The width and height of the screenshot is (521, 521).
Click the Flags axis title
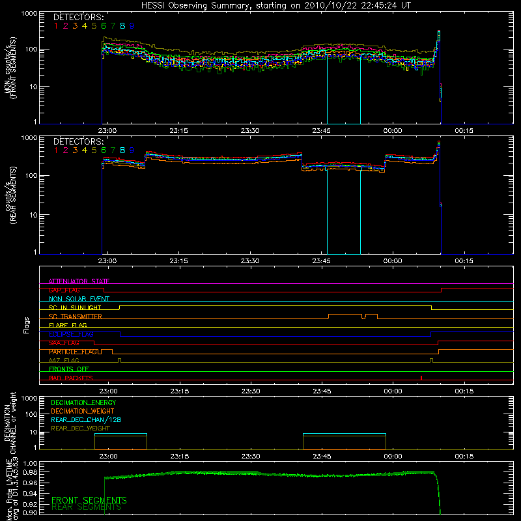point(26,325)
